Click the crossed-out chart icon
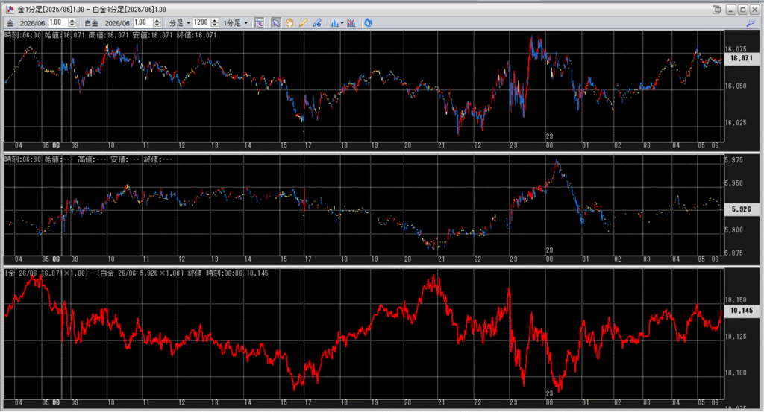Image resolution: width=764 pixels, height=412 pixels. click(351, 22)
